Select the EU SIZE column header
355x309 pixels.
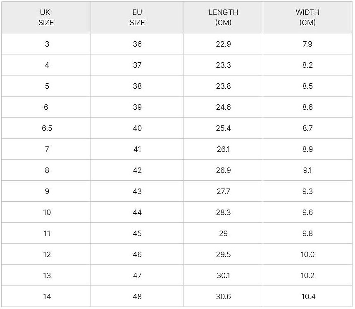click(x=137, y=18)
